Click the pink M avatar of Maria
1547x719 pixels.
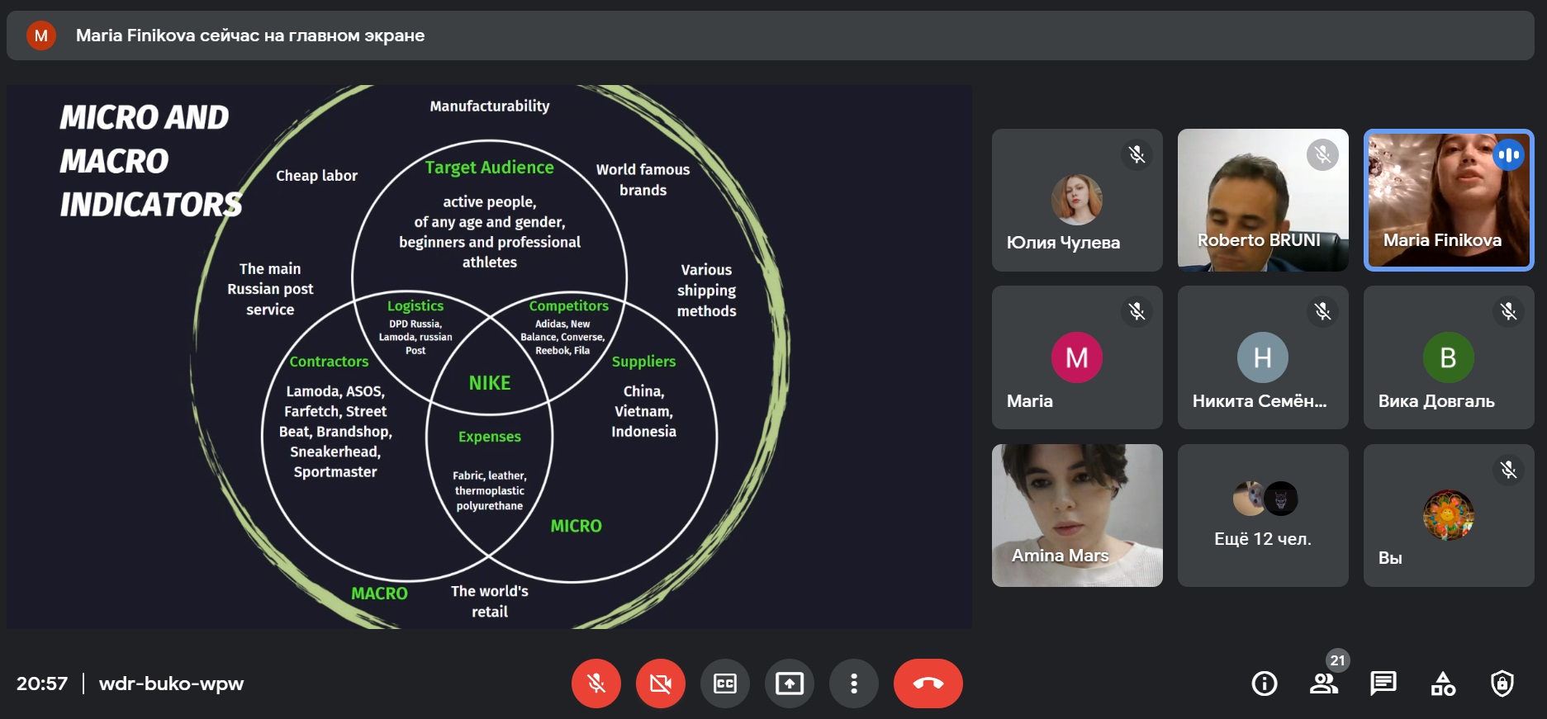pos(1076,357)
